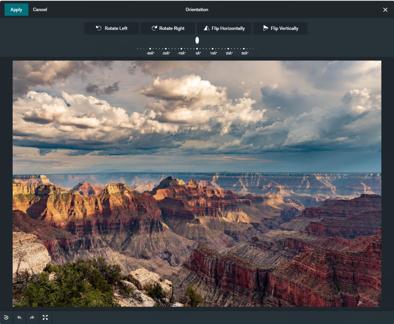The image size is (394, 324).
Task: Set rotation angle to 30°
Action: 245,49
